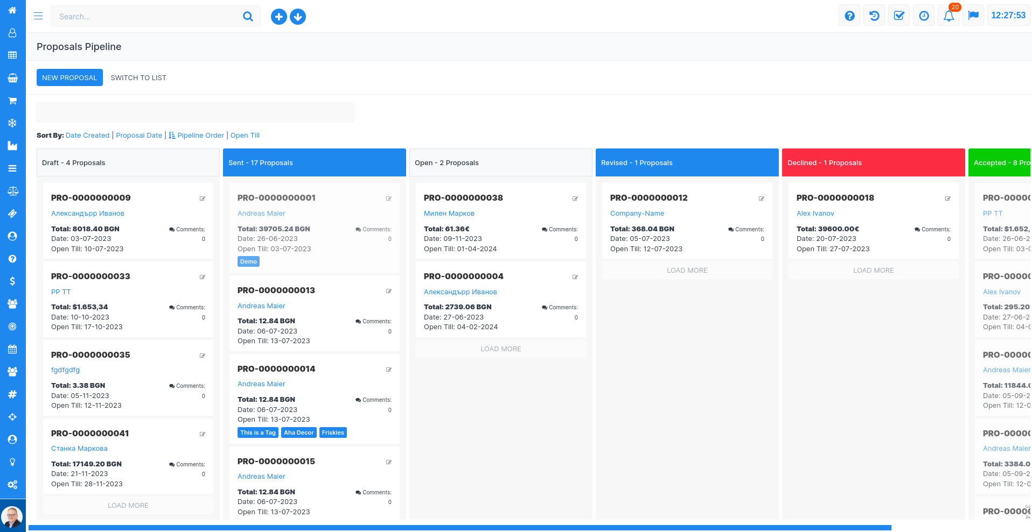This screenshot has height=532, width=1032.
Task: Click the NEW PROPOSAL button
Action: [x=69, y=77]
